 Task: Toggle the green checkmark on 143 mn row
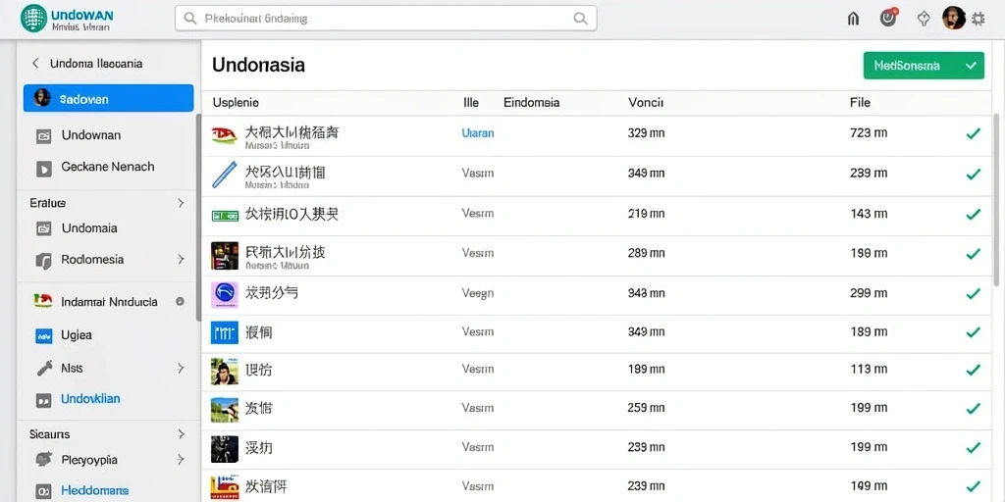pos(973,215)
